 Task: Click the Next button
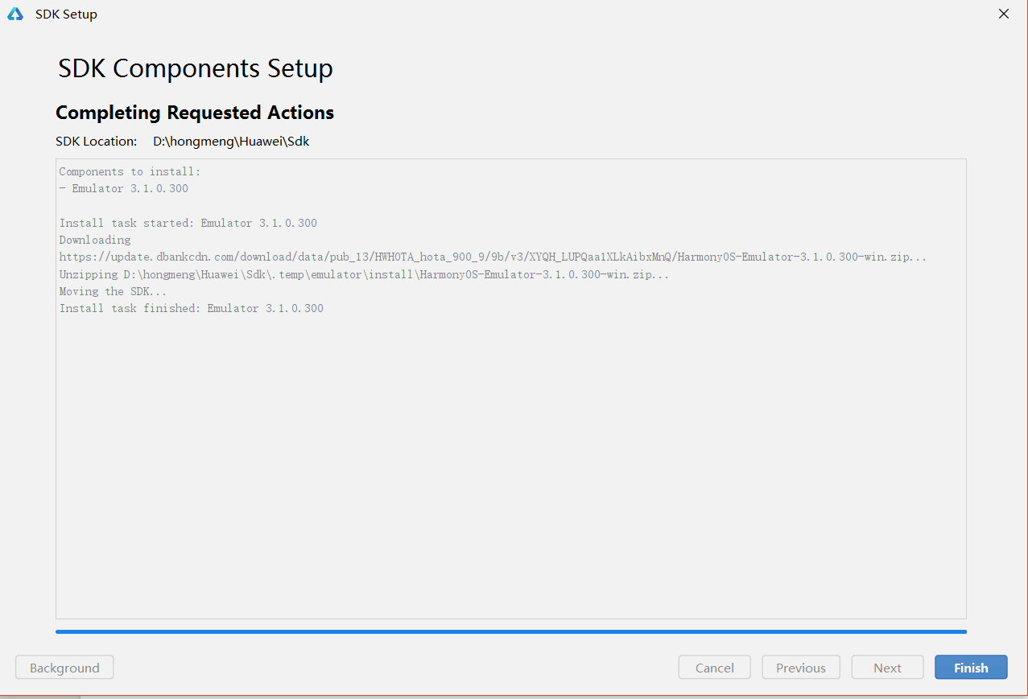[x=887, y=668]
